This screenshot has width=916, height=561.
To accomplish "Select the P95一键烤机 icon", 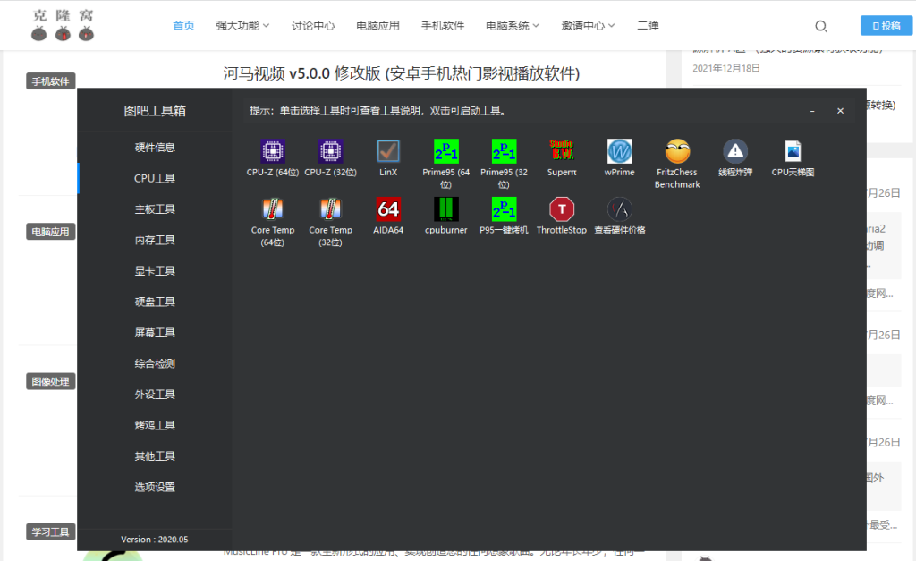I will 504,209.
